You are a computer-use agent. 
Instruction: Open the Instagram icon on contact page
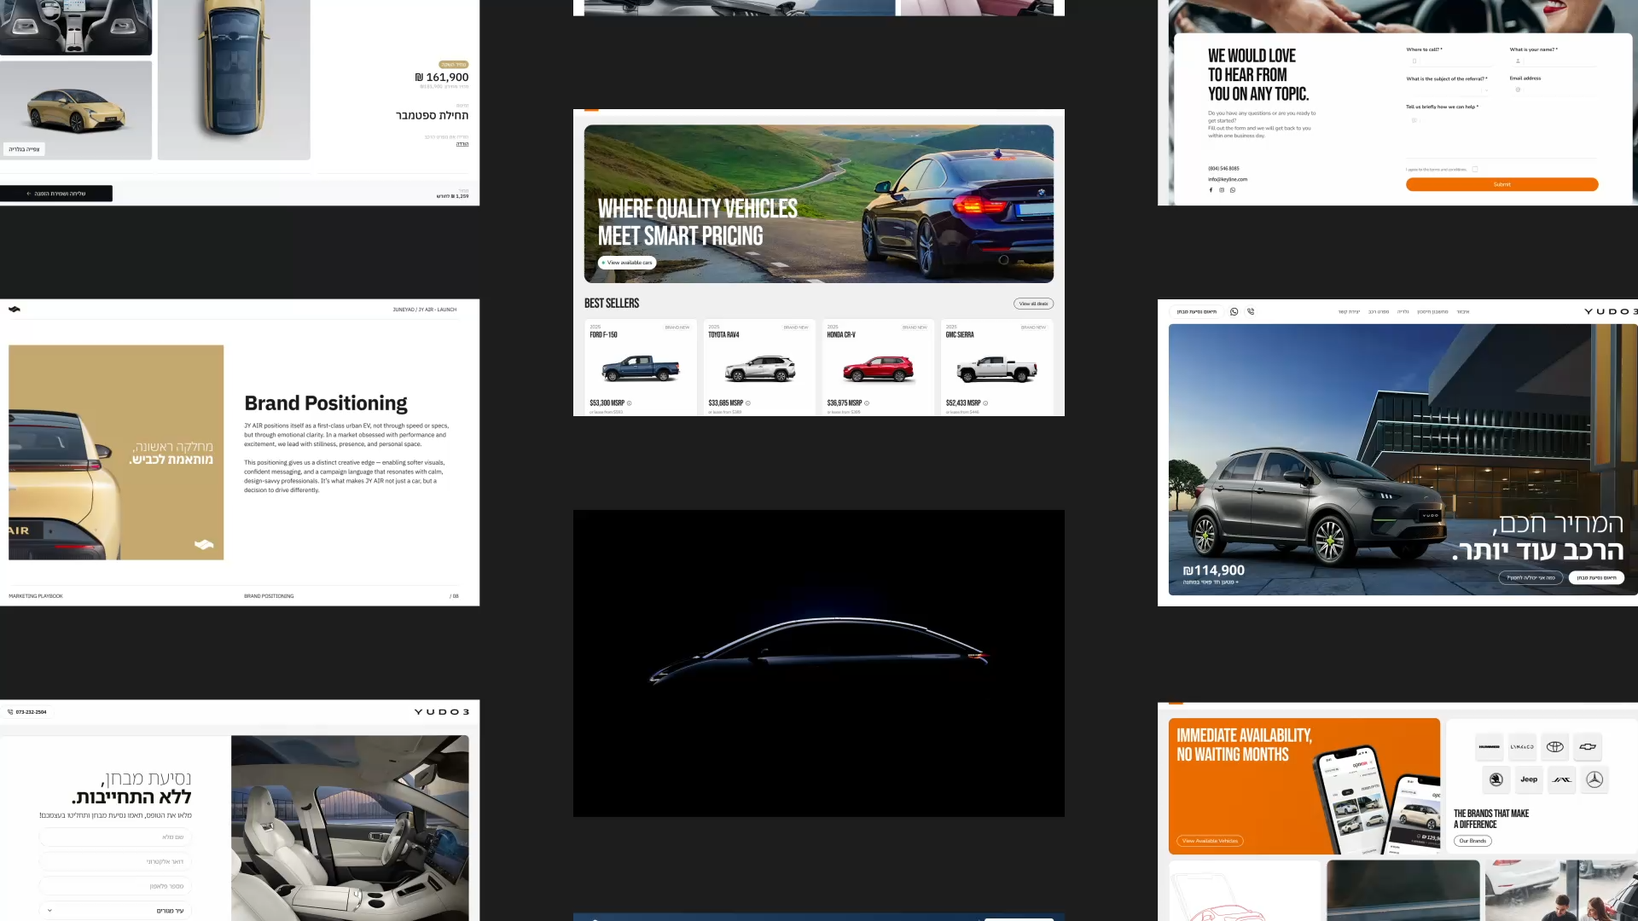[1222, 190]
